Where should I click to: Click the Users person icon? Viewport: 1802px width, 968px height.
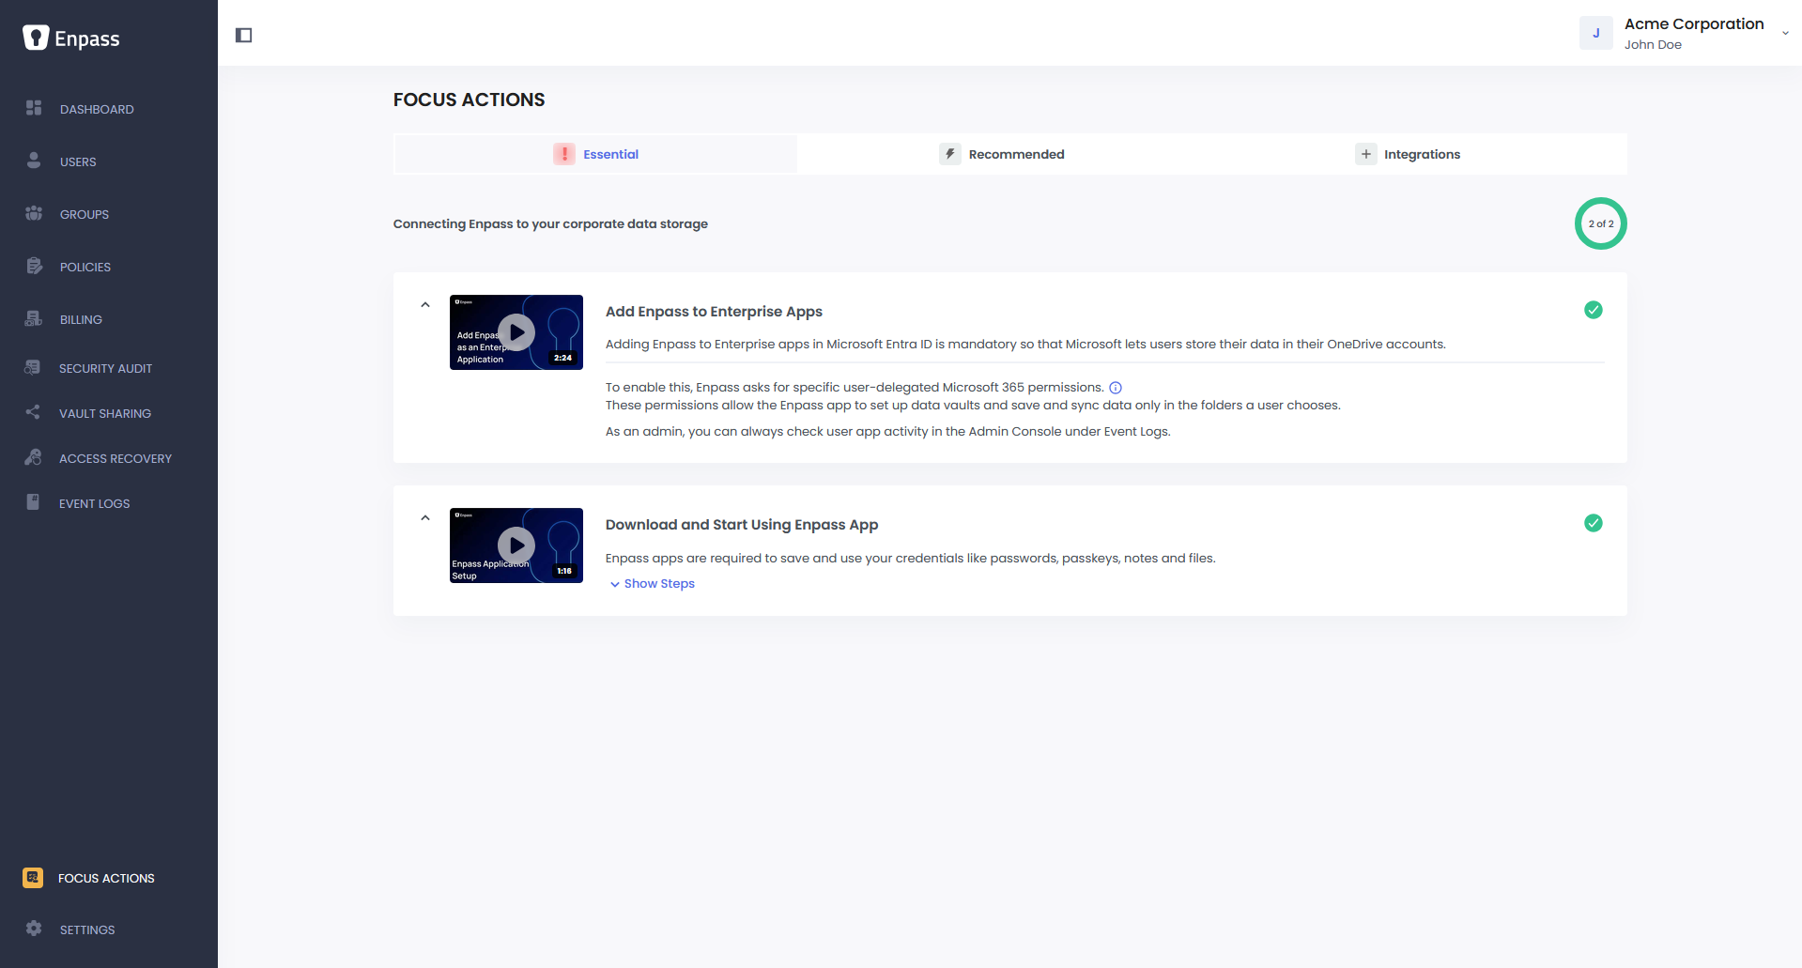click(34, 161)
